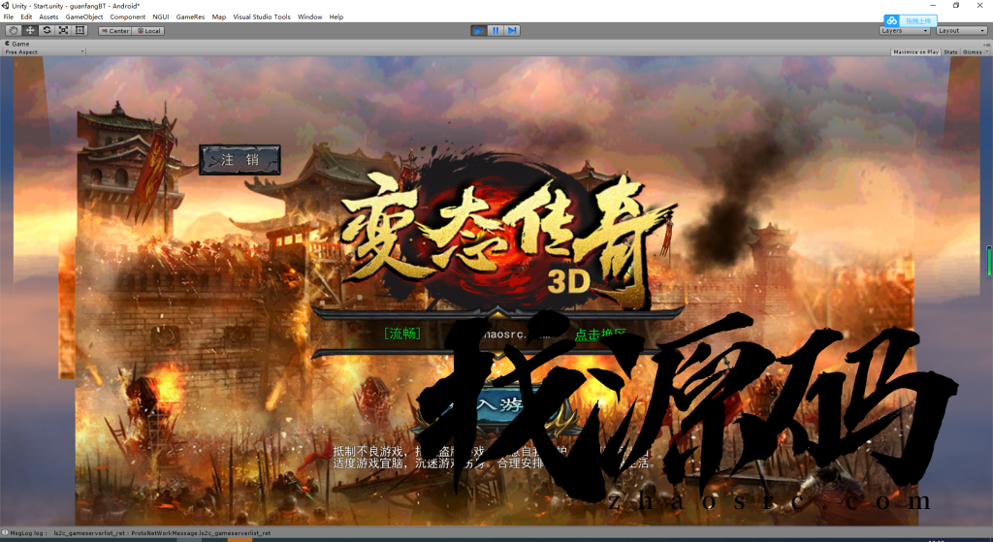Select the Rect transform tool
993x542 pixels.
pos(80,30)
